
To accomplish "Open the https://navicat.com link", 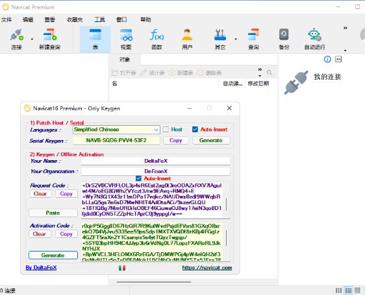I will (207, 268).
